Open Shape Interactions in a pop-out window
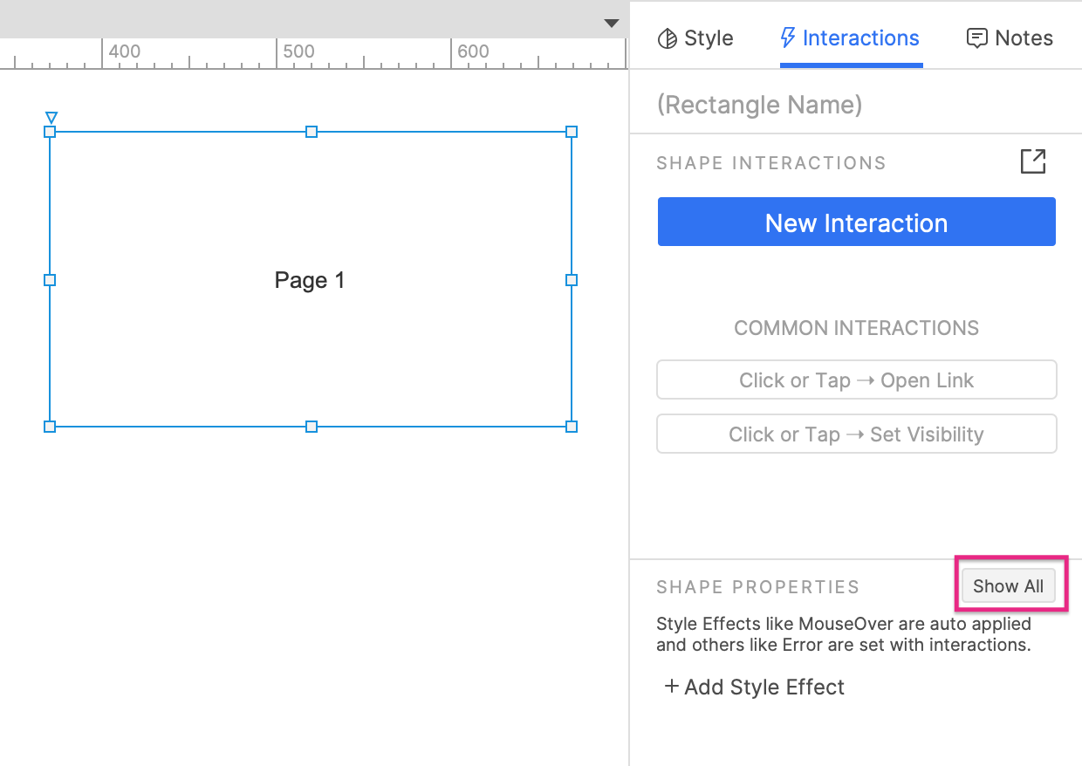The image size is (1082, 766). pyautogui.click(x=1032, y=161)
